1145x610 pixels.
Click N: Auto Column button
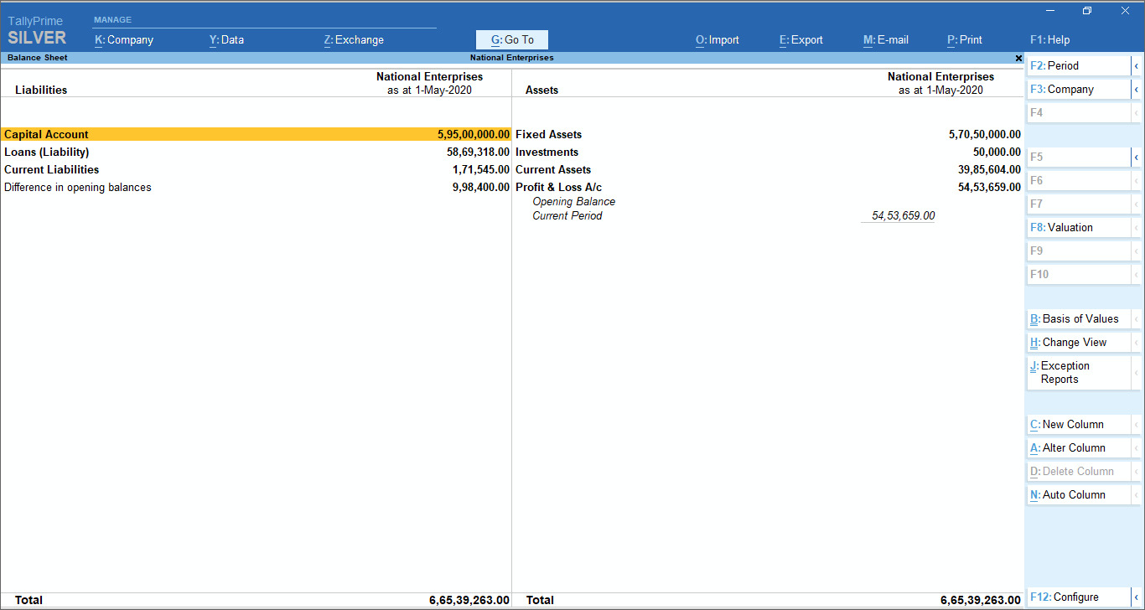(x=1079, y=494)
